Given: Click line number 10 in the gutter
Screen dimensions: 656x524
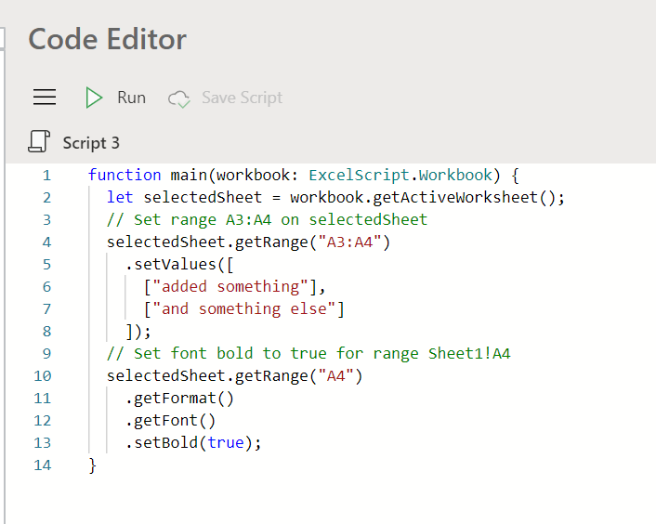Looking at the screenshot, I should coord(42,376).
